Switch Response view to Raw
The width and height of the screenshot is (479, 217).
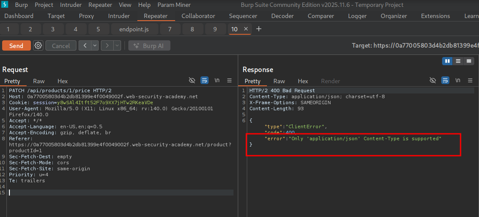click(279, 81)
